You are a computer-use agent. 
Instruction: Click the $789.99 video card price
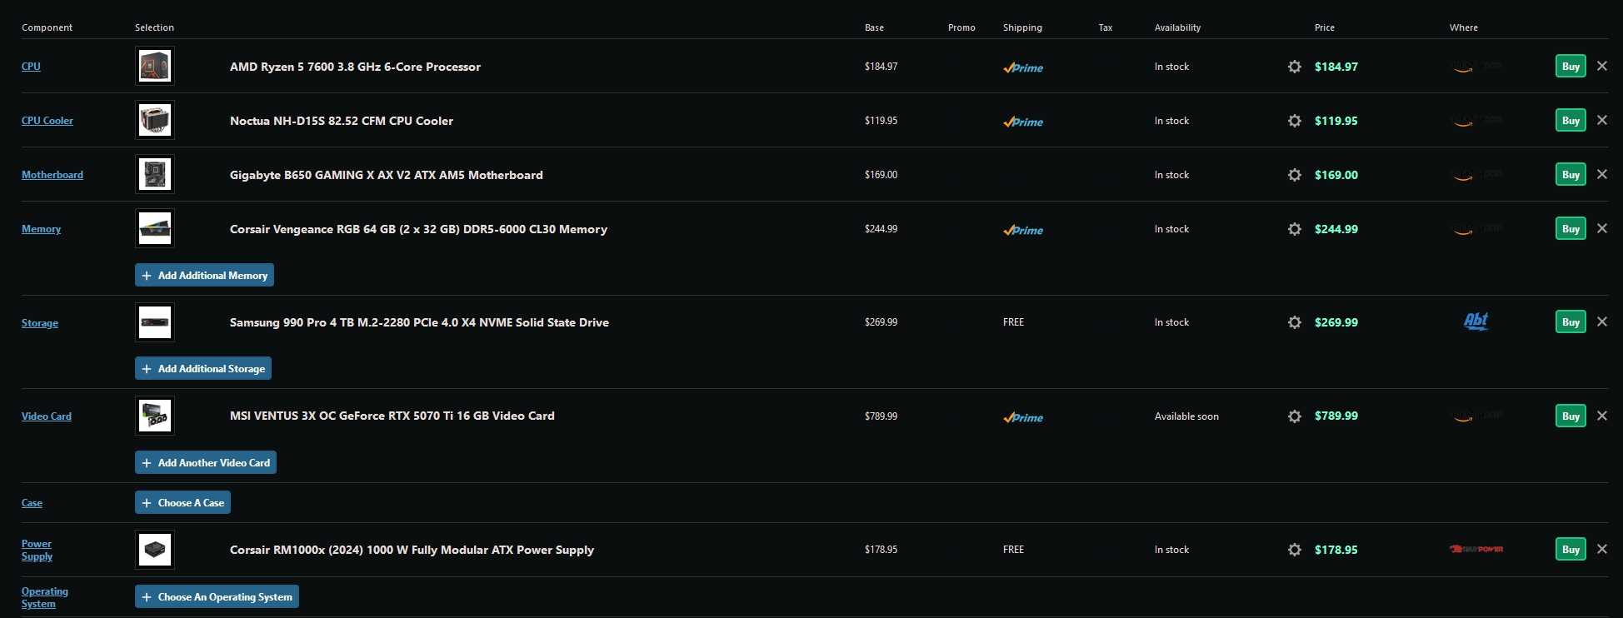1336,416
